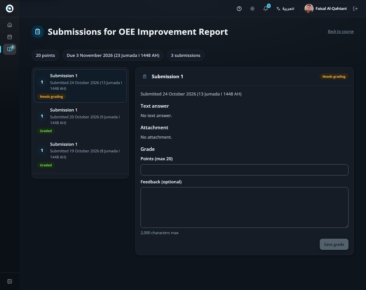The width and height of the screenshot is (366, 290).
Task: Click the Graded badge on 20 October submission
Action: [x=46, y=131]
